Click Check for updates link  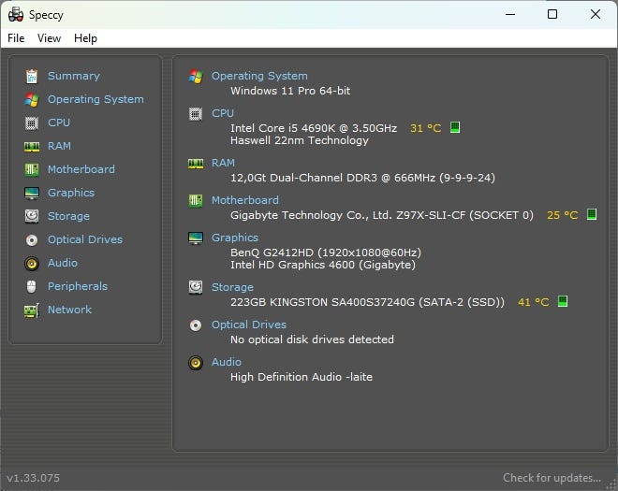pos(552,478)
